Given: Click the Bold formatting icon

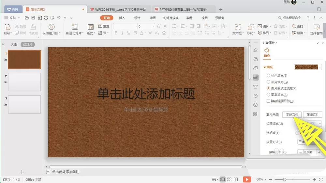Looking at the screenshot, I should coord(116,33).
